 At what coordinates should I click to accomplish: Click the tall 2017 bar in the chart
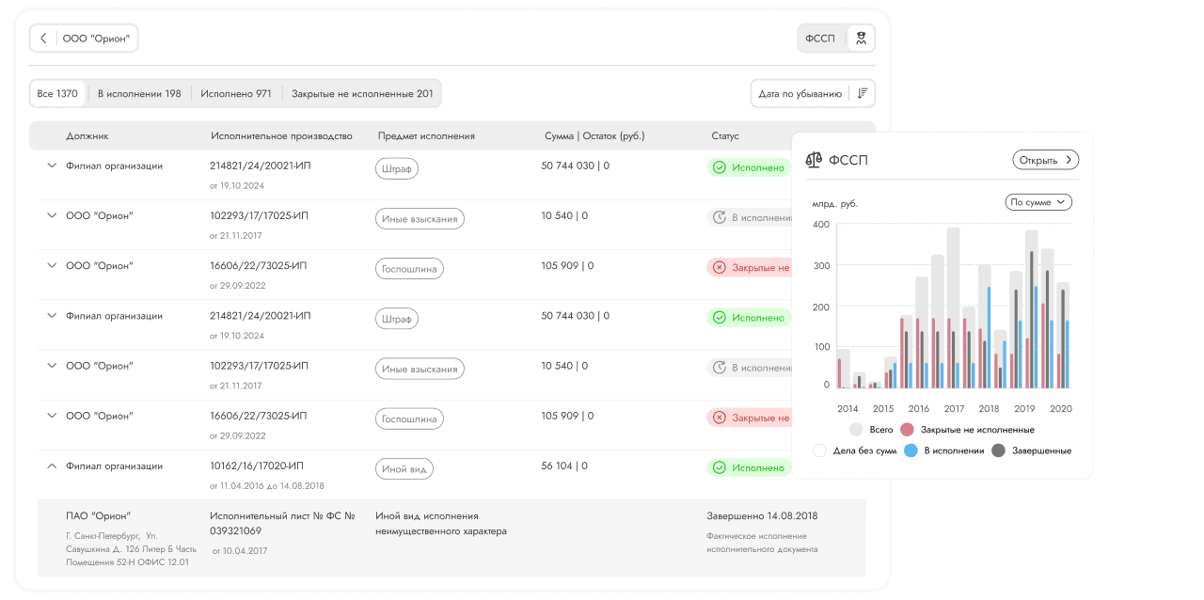[x=953, y=308]
